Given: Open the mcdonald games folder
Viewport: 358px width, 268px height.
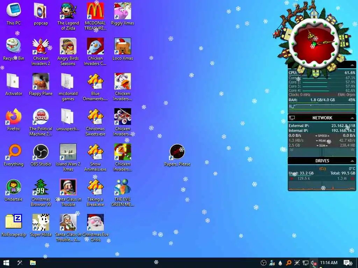Looking at the screenshot, I should coord(68,87).
